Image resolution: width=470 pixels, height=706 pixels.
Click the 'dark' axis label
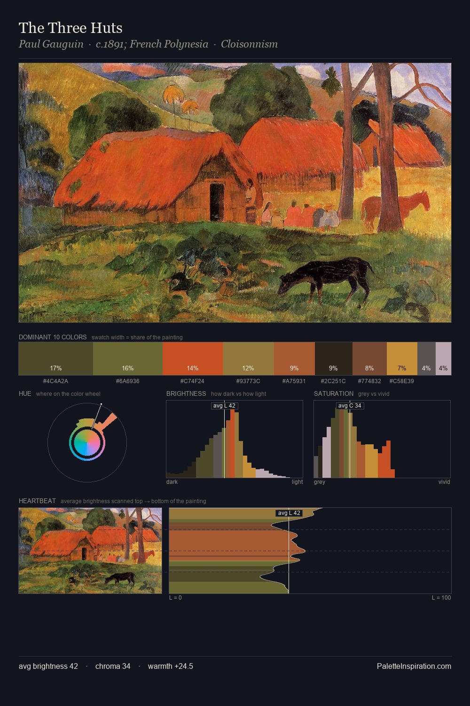172,482
